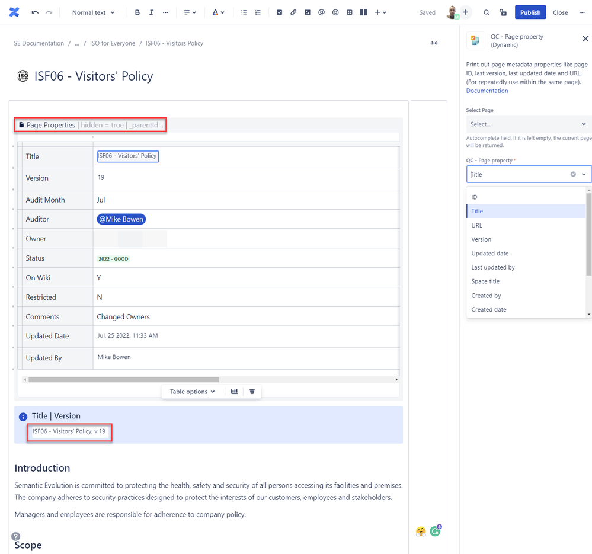This screenshot has height=554, width=592.
Task: Insert an emoji
Action: pyautogui.click(x=335, y=12)
